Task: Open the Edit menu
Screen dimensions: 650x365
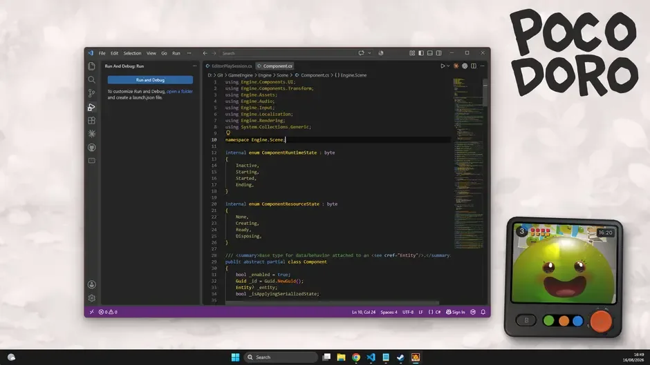Action: [x=114, y=53]
